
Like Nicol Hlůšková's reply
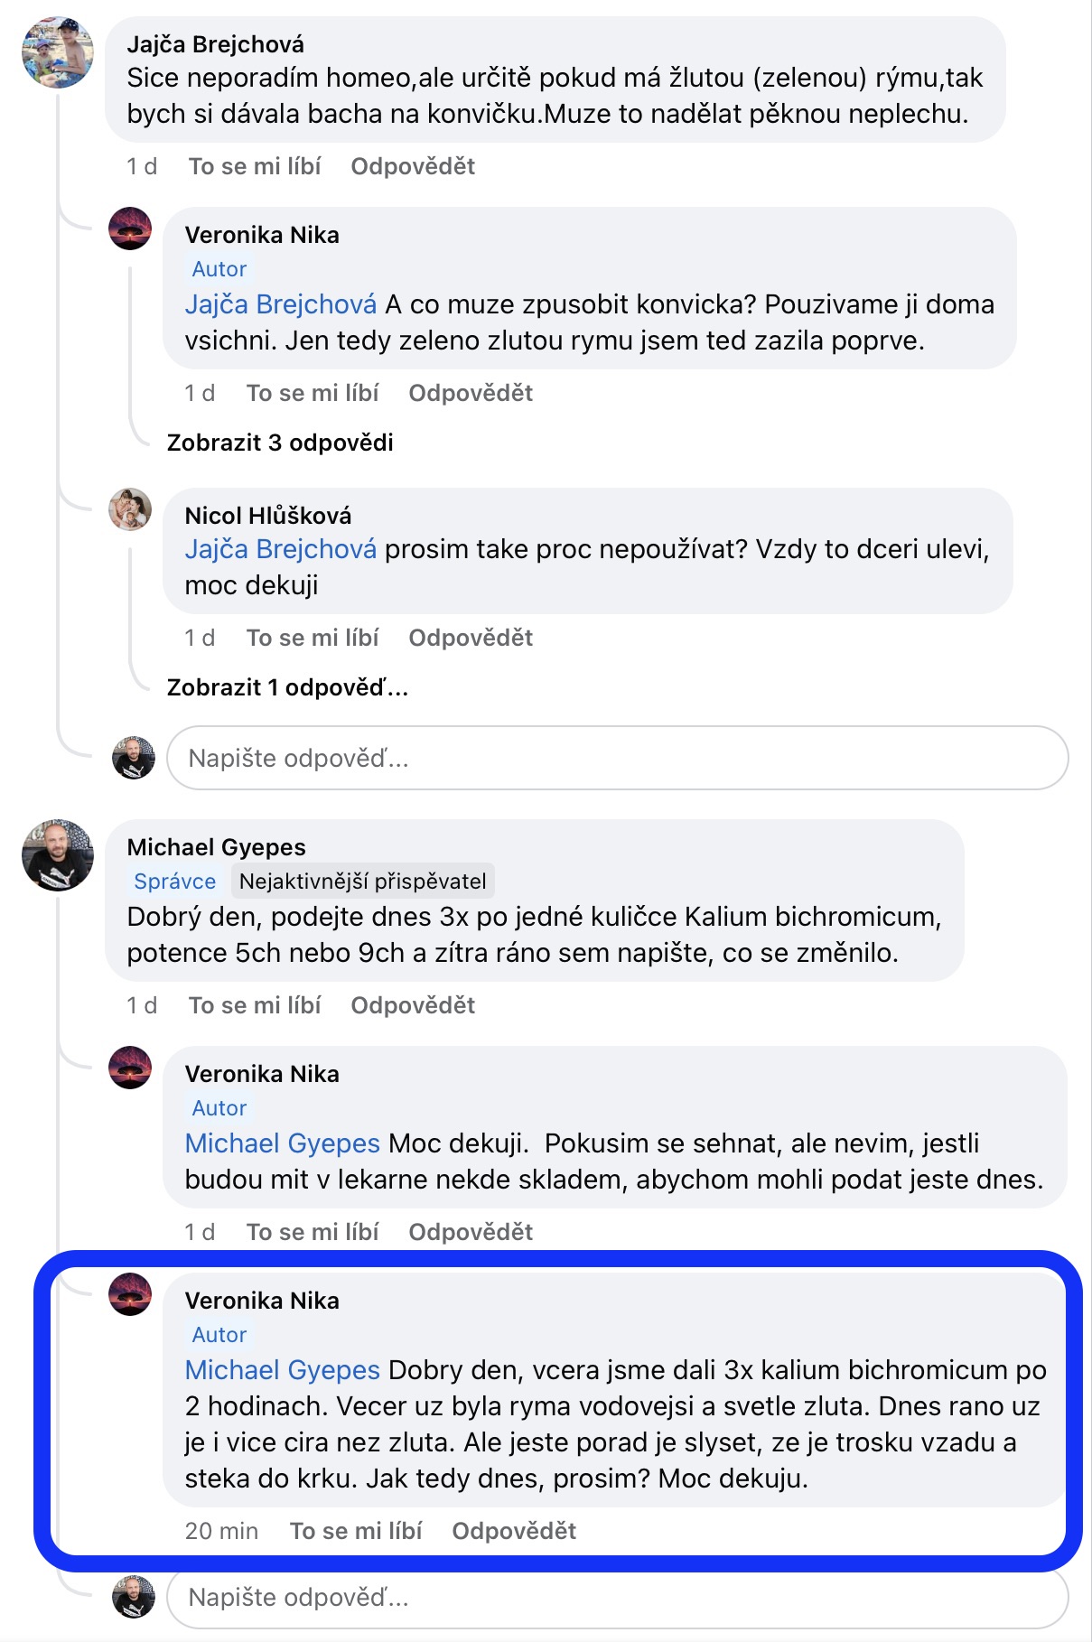coord(313,638)
